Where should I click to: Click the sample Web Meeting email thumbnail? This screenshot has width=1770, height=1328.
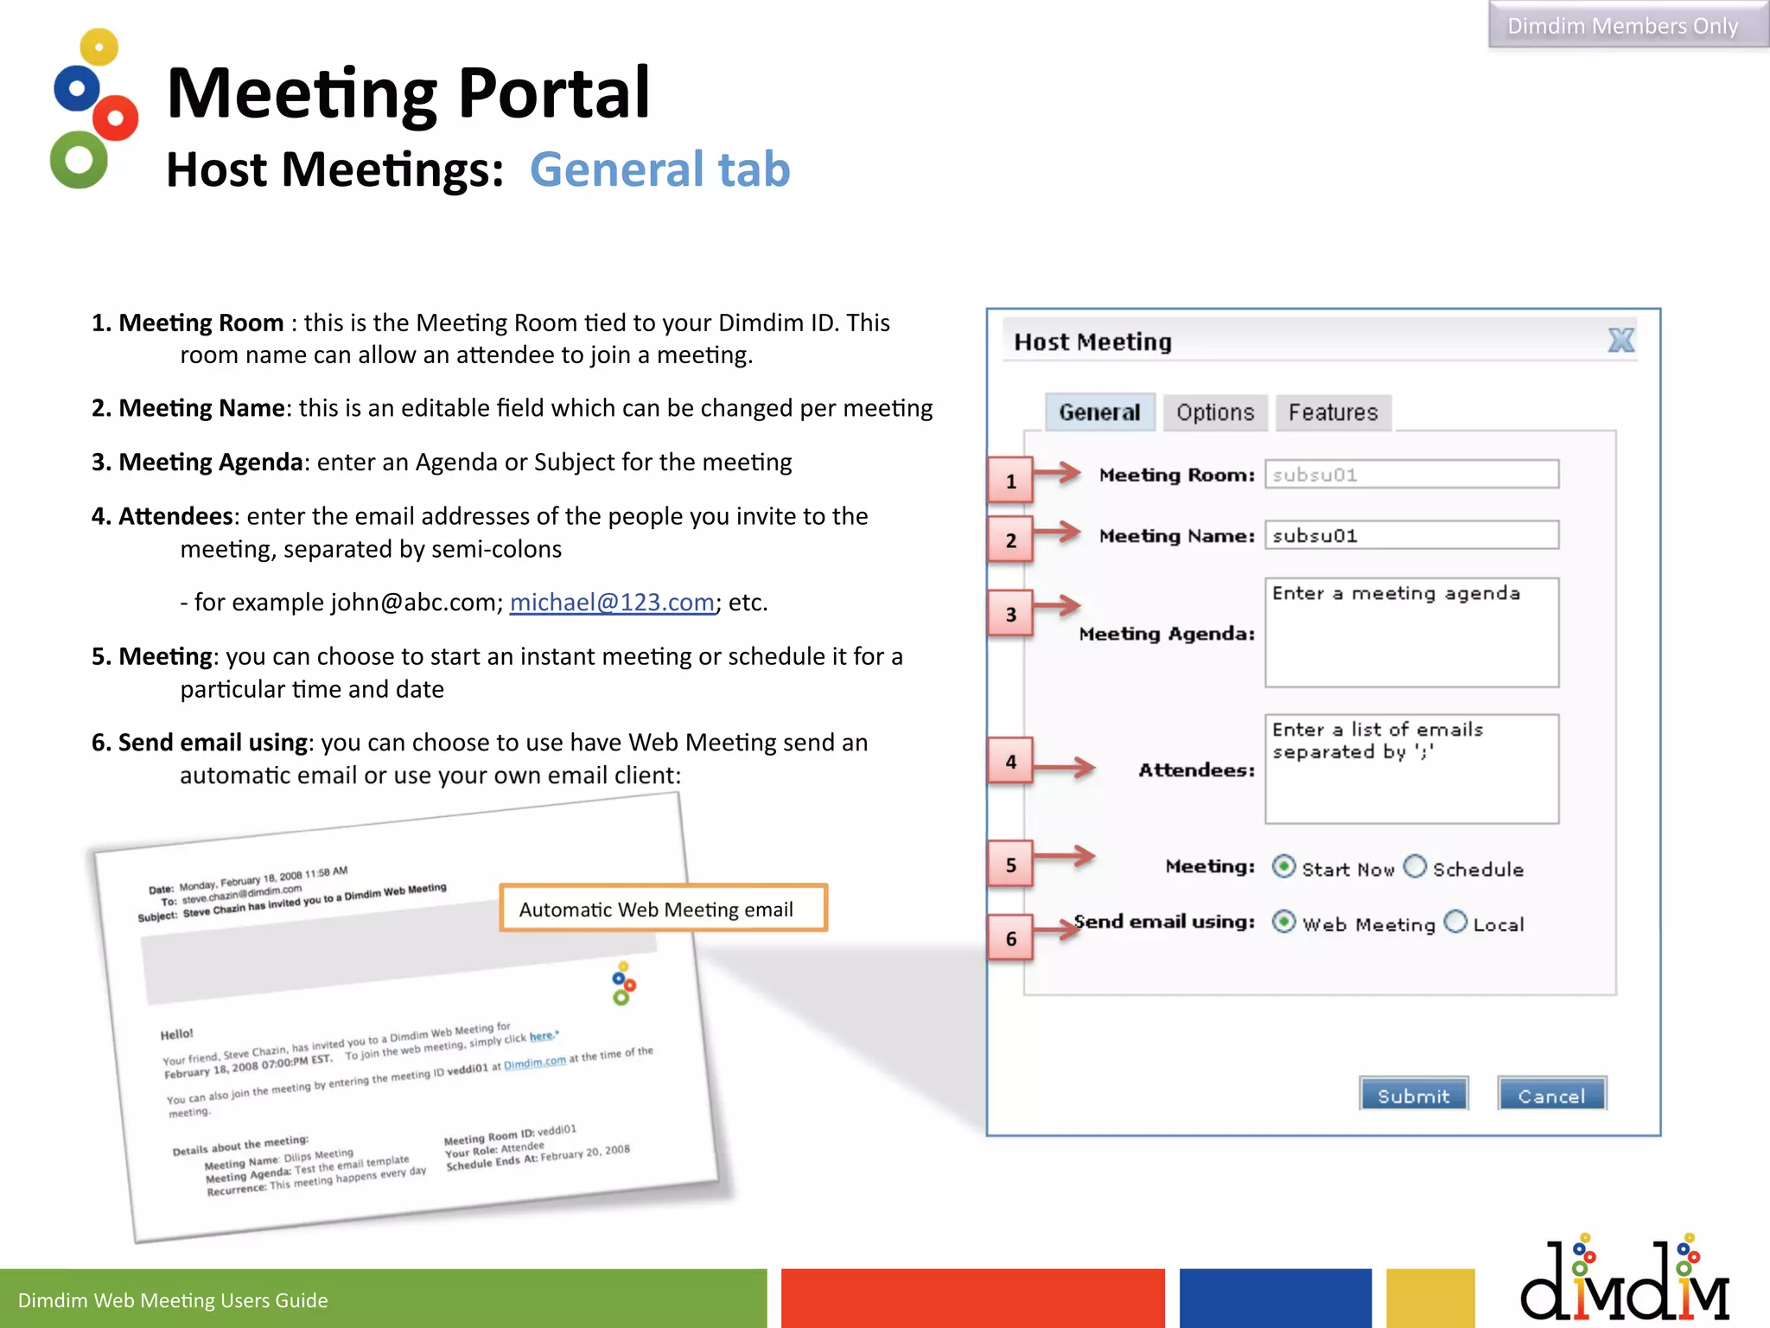(x=406, y=1018)
